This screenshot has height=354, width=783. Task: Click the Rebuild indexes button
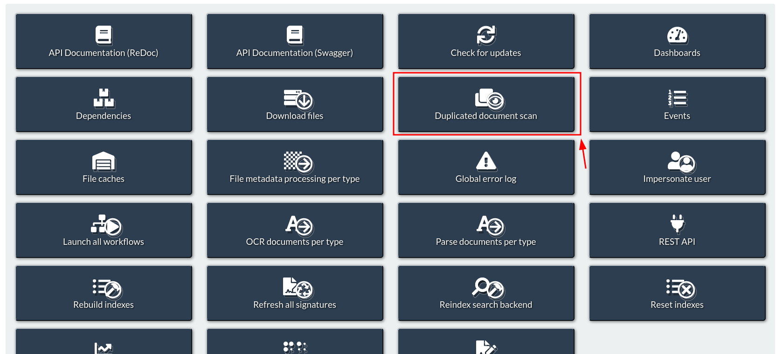pos(104,293)
